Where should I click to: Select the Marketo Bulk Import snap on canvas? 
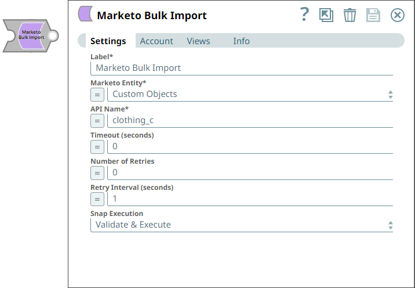[x=31, y=35]
